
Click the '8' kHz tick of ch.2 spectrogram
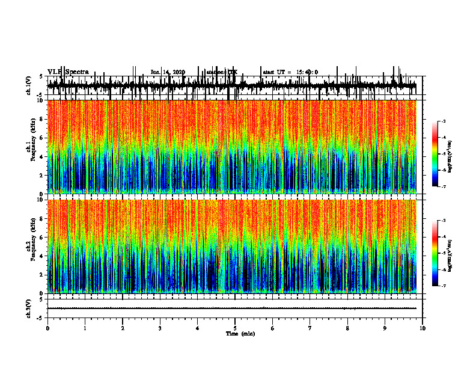coord(41,219)
